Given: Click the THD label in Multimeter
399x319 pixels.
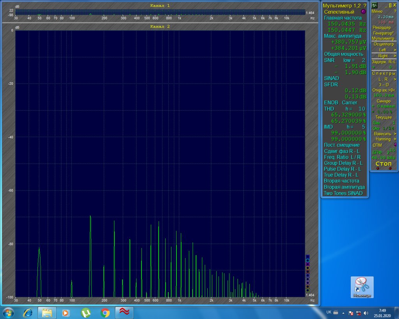Looking at the screenshot, I should [x=329, y=109].
